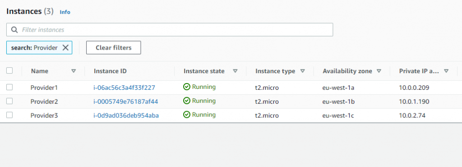Click the Running text for Provider3

click(x=204, y=115)
